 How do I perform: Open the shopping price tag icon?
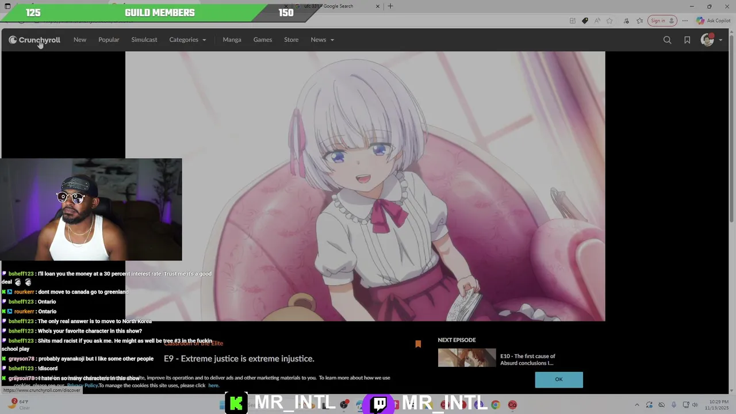585,21
